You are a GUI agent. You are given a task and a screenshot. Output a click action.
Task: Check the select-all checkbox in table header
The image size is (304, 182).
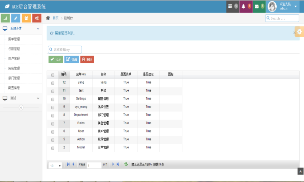point(53,75)
